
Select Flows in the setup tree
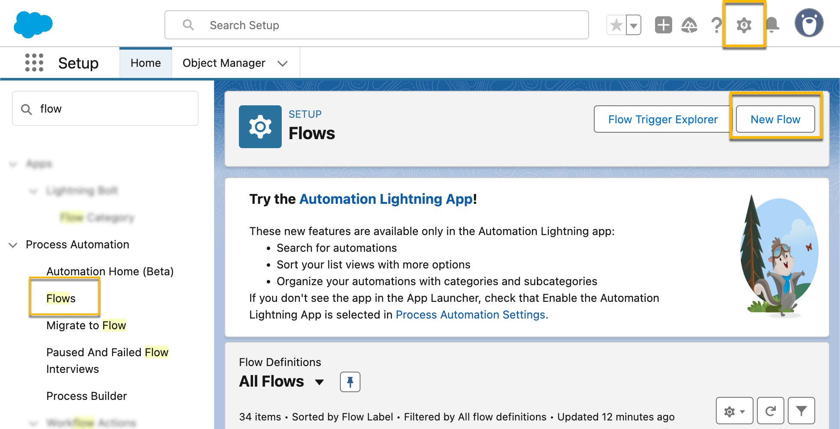61,298
